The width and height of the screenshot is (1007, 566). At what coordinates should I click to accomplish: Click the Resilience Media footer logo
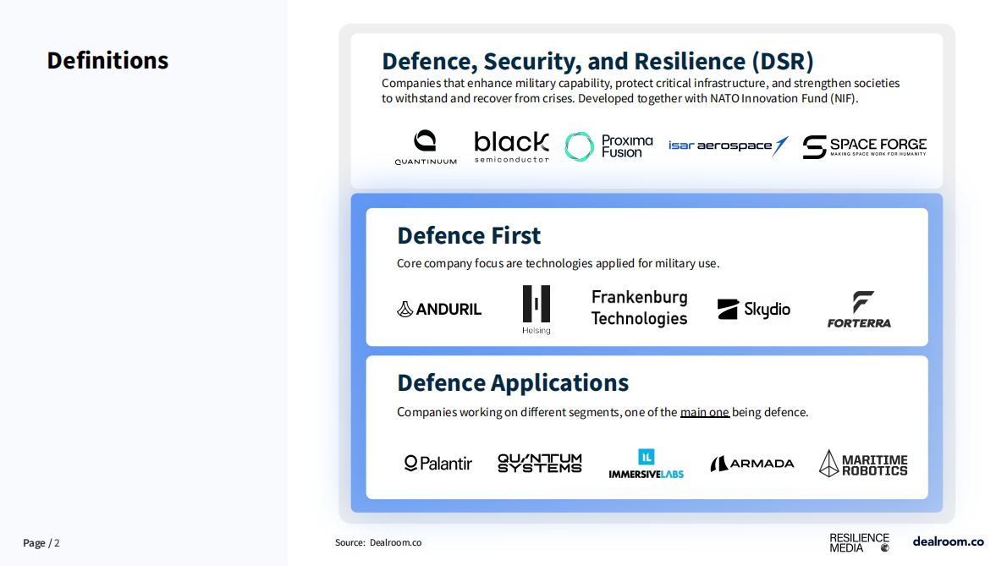tap(859, 542)
